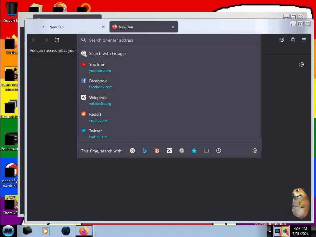Close the active New Tab
The image size is (316, 237).
pyautogui.click(x=173, y=27)
